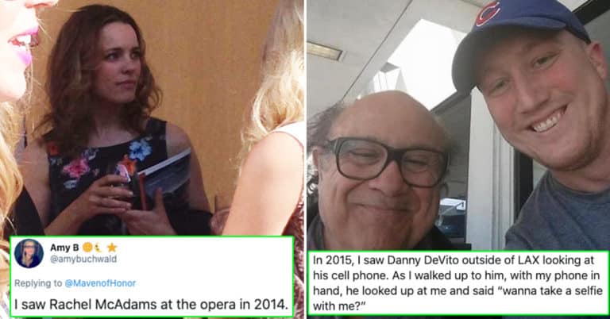Screen dimensions: 610x319
Task: Click the red C logo on the cap
Action: (488, 15)
